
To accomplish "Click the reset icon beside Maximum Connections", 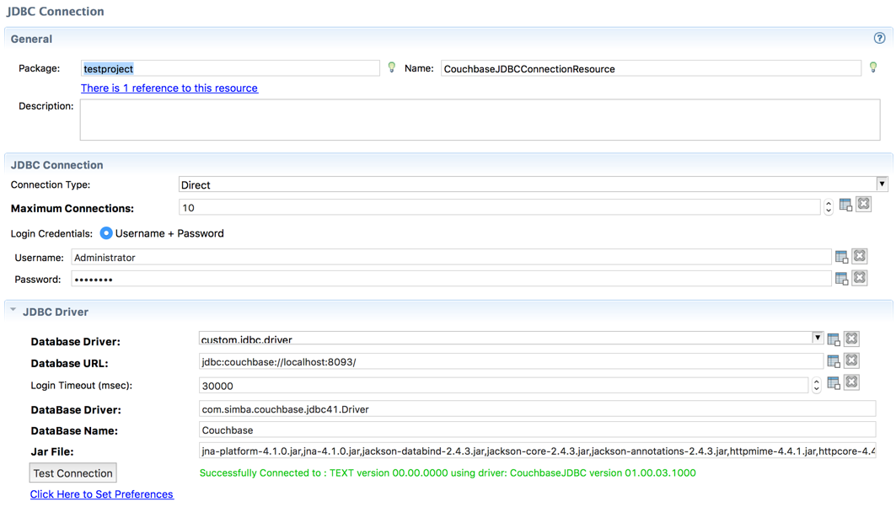I will click(863, 203).
